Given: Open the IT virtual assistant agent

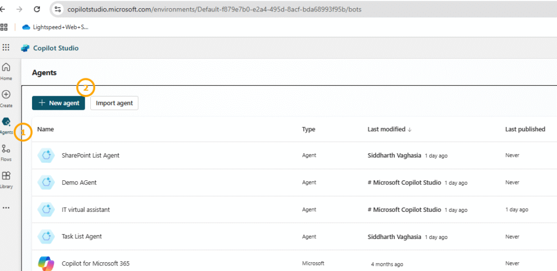Looking at the screenshot, I should pos(86,210).
